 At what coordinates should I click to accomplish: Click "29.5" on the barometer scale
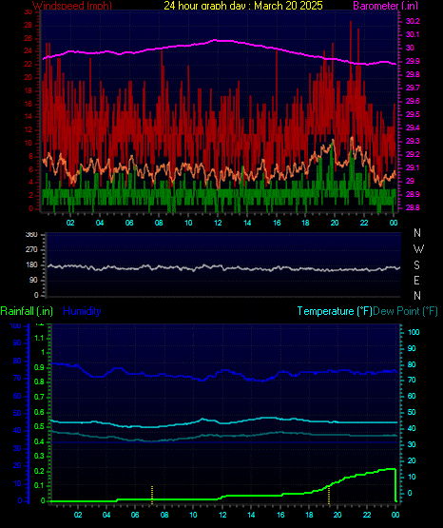click(413, 114)
